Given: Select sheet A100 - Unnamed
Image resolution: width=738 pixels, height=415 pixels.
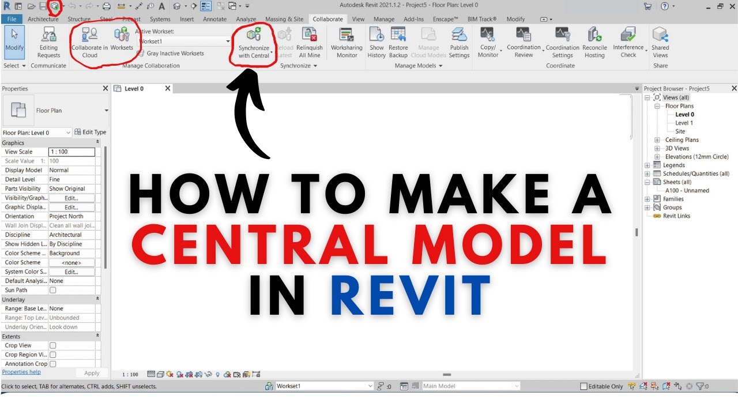Looking at the screenshot, I should [x=687, y=190].
